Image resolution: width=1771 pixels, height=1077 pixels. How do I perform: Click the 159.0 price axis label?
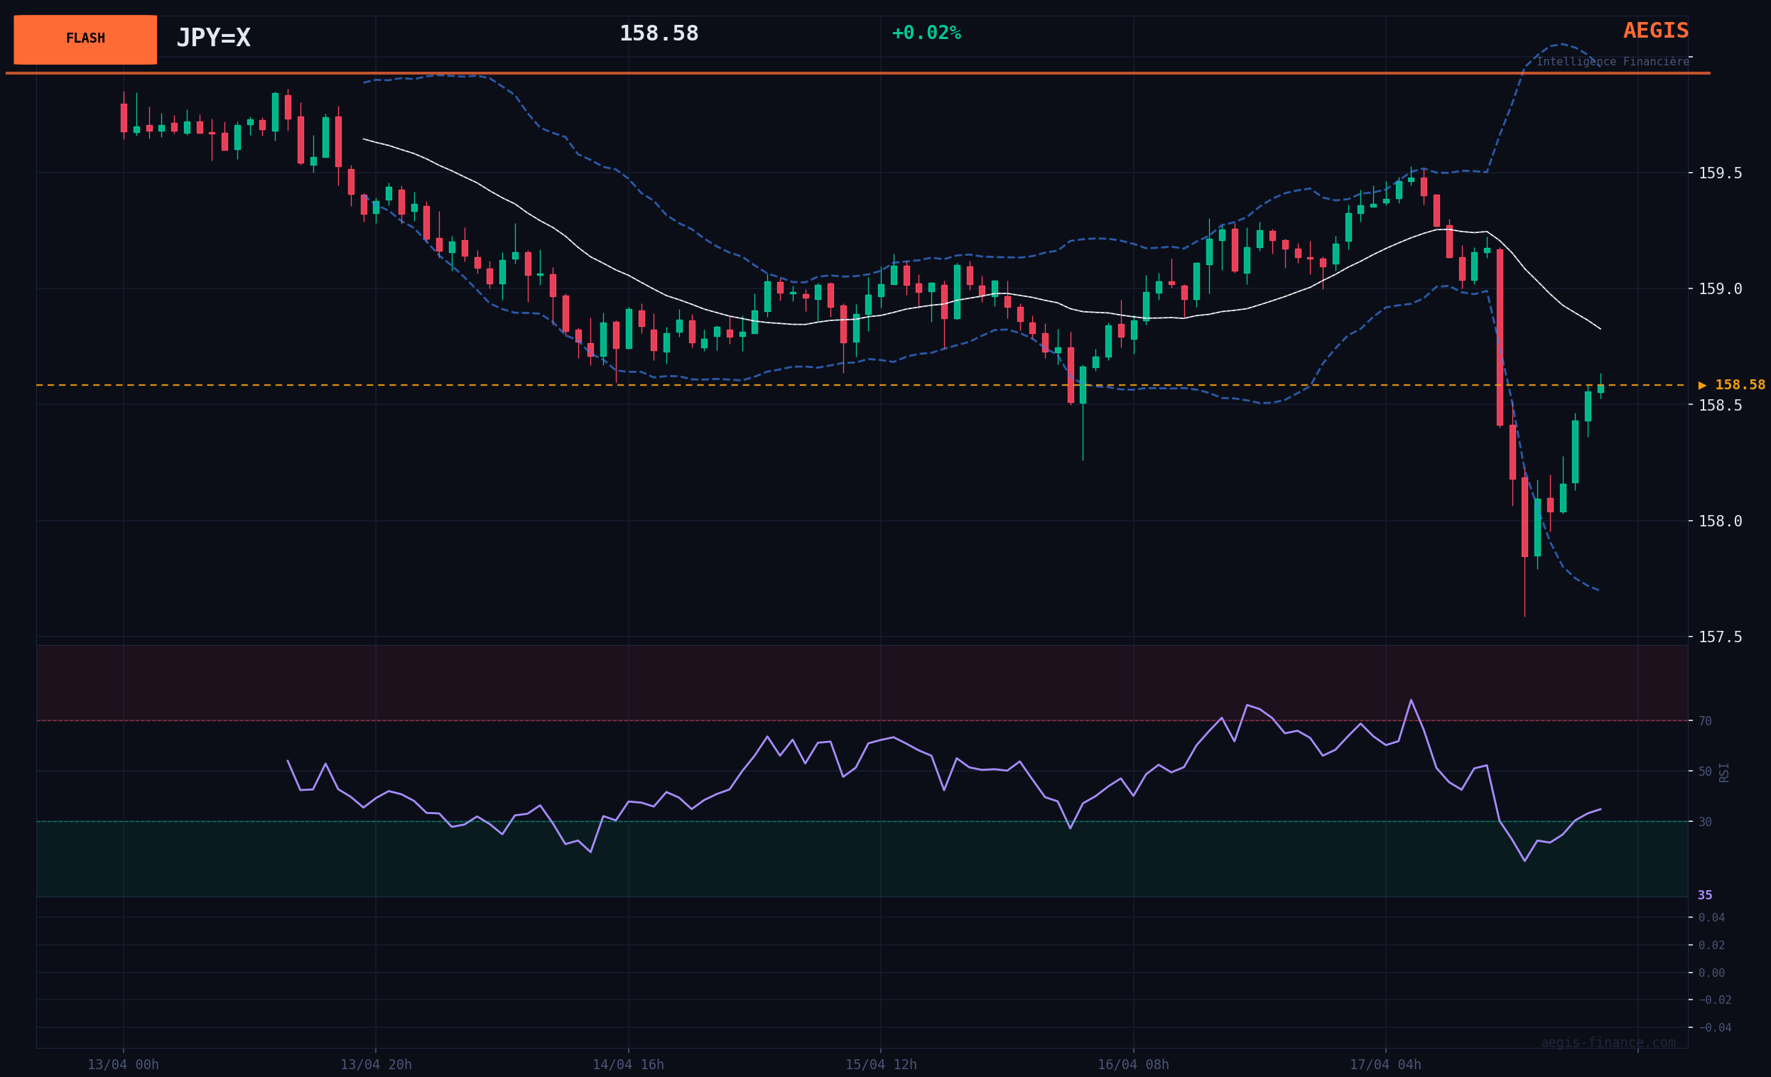click(1720, 289)
